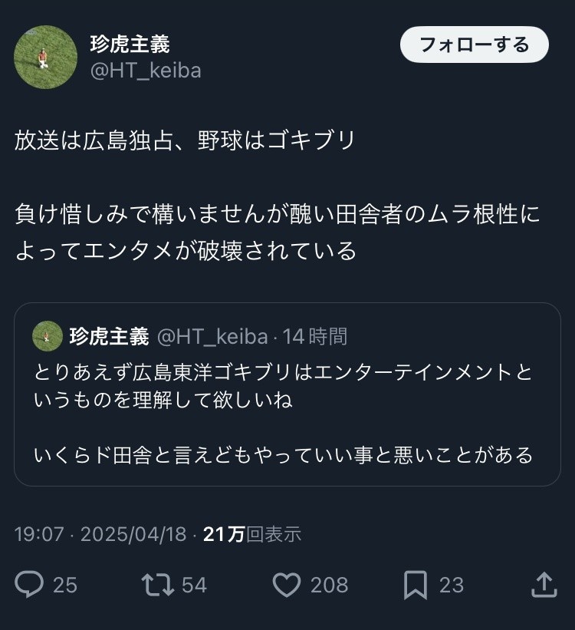Click the like count 208
Viewport: 575px width, 630px height.
[x=329, y=585]
